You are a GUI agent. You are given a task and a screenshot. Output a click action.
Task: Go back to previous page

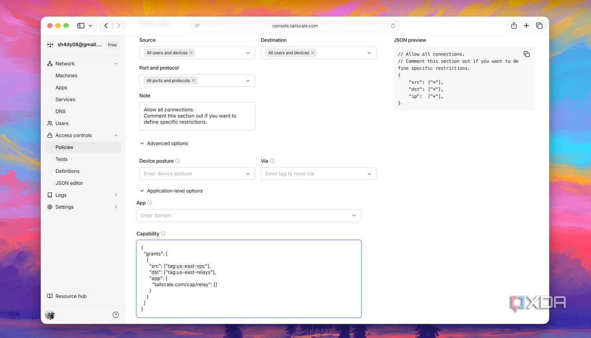tap(106, 26)
